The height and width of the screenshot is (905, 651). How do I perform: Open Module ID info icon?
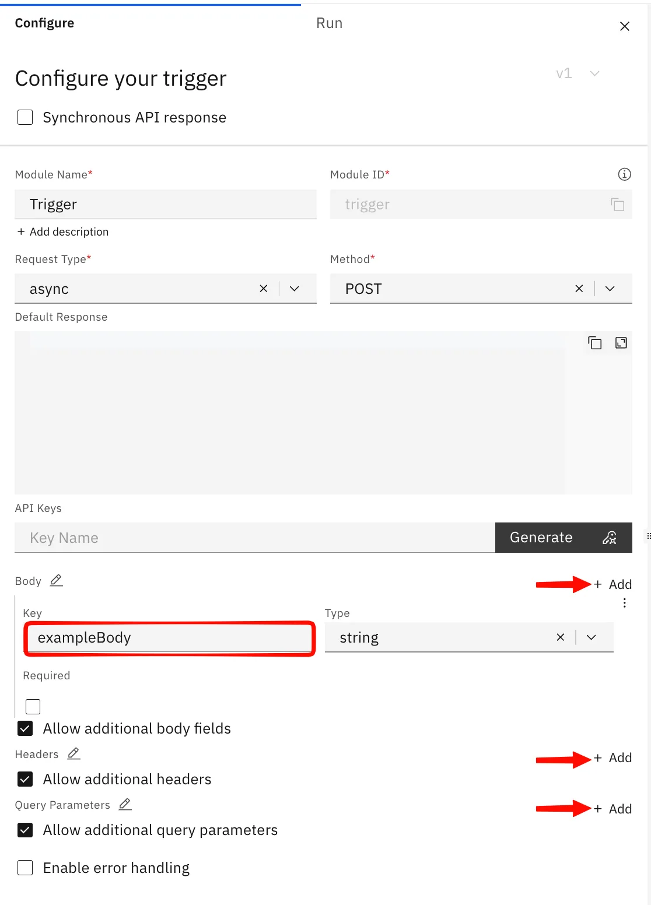coord(624,174)
